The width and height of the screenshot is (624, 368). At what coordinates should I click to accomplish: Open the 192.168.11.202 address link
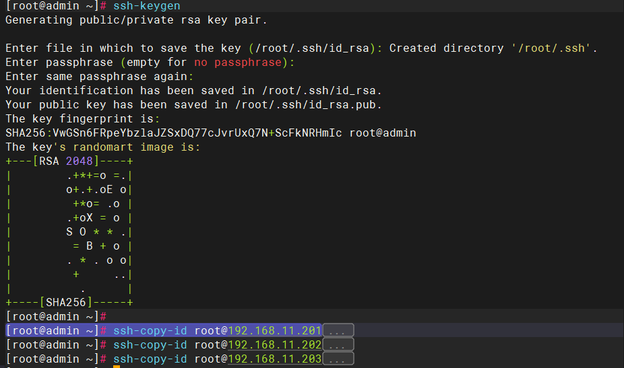(x=274, y=344)
